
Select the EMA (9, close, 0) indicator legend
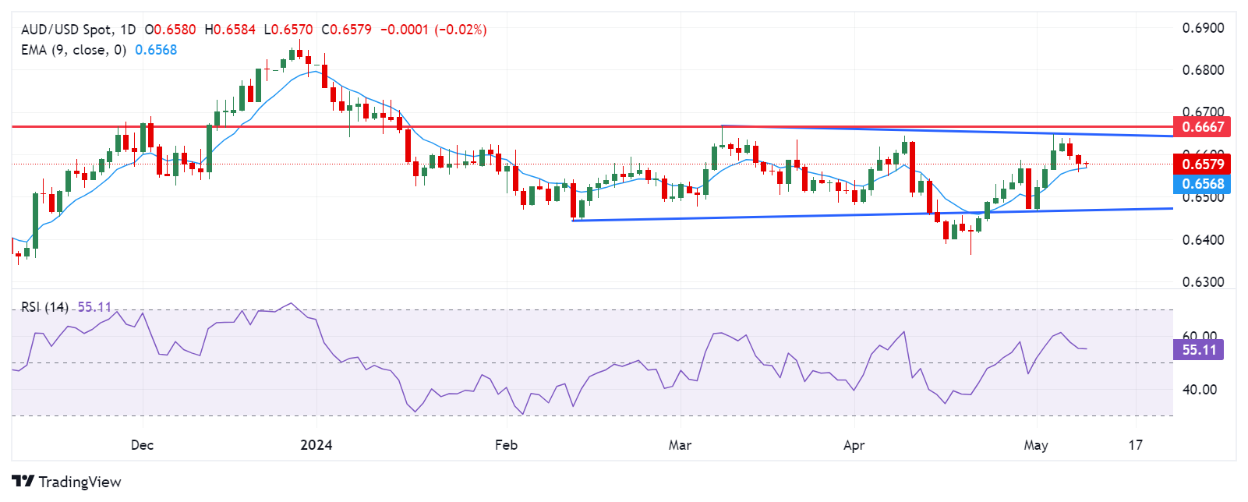[73, 50]
